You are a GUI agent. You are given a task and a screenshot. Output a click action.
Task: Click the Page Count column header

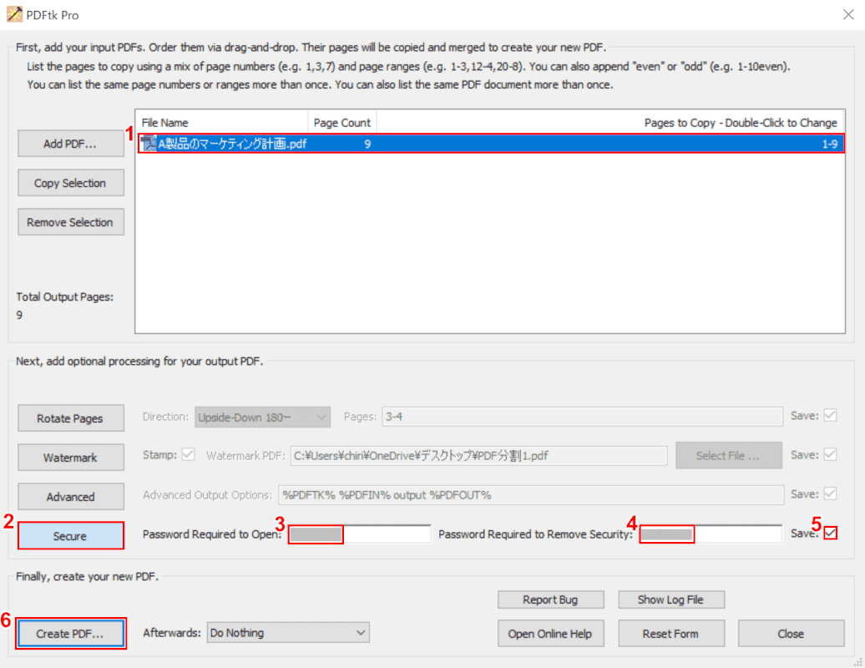point(342,123)
